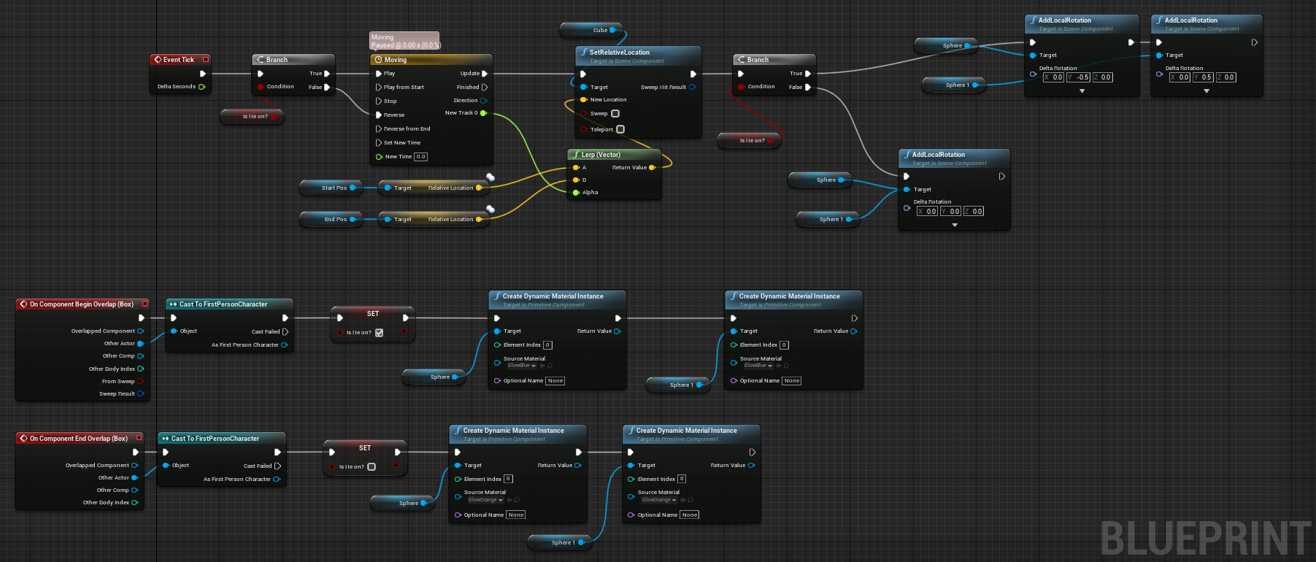Click use-selected arrow beside GlowBlue on Sphere 1 node
The height and width of the screenshot is (562, 1316).
pyautogui.click(x=778, y=366)
